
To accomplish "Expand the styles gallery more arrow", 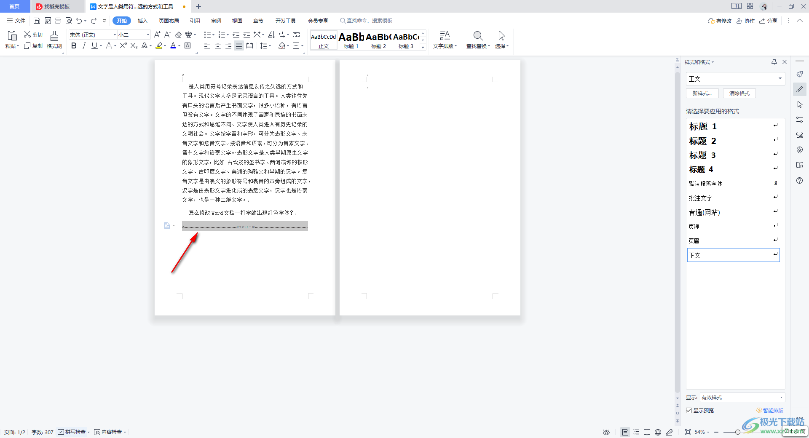I will tap(423, 47).
